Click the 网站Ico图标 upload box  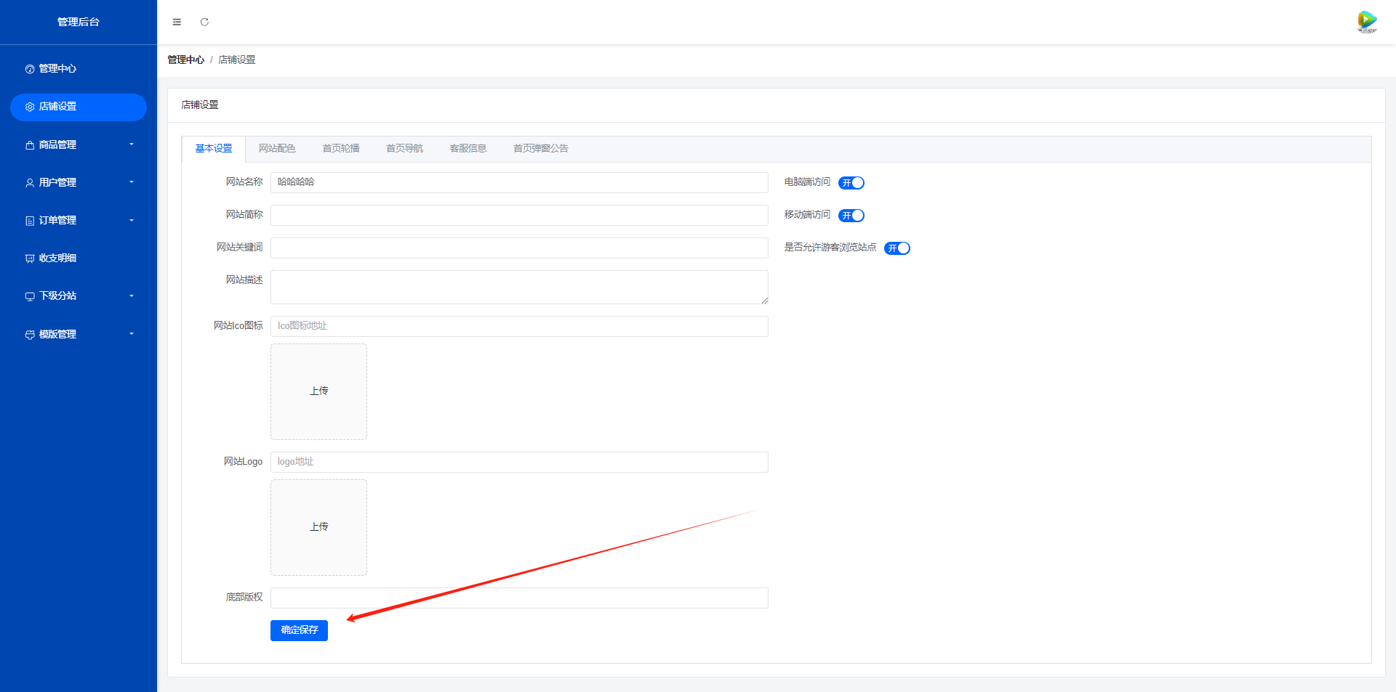[318, 391]
